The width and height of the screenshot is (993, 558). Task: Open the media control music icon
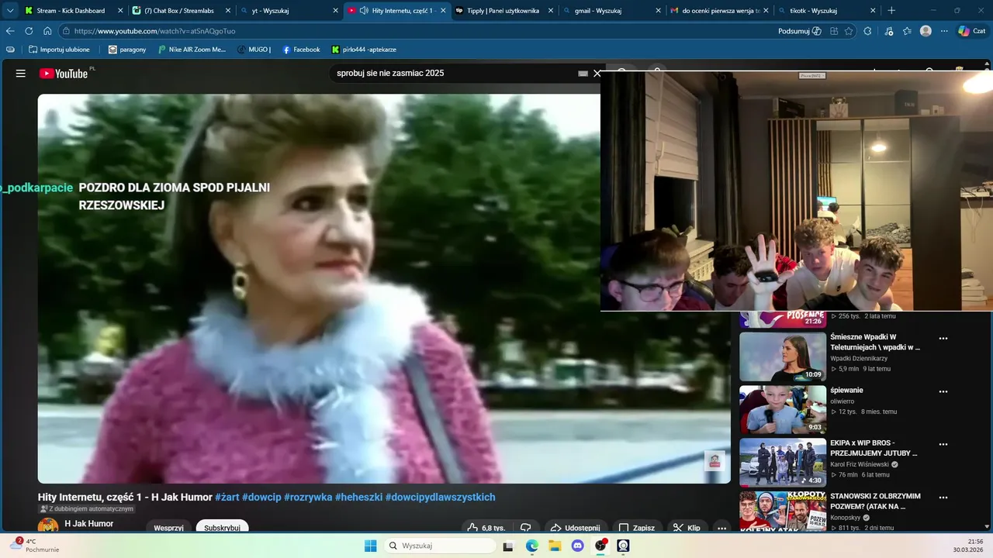click(x=889, y=31)
